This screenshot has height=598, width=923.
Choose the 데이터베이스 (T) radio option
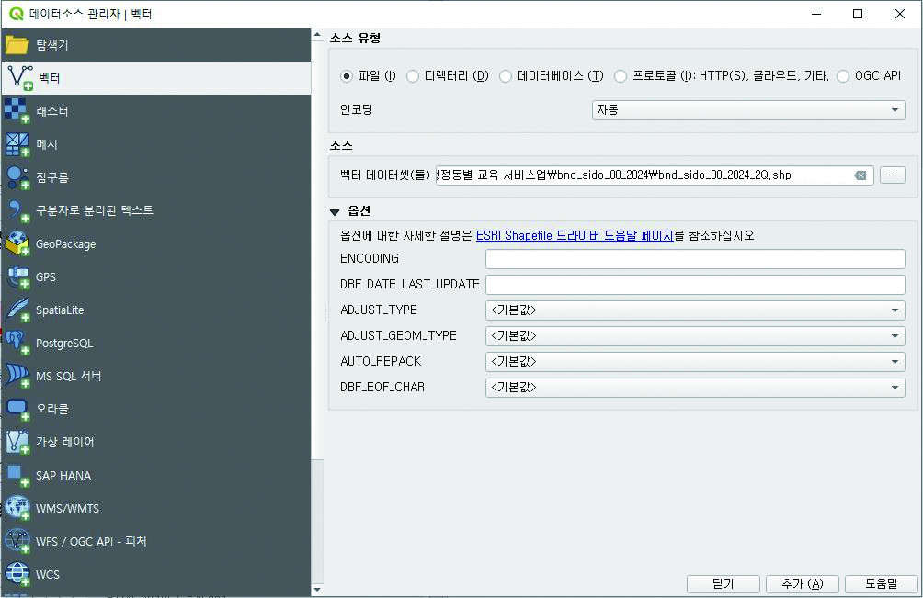click(x=506, y=76)
